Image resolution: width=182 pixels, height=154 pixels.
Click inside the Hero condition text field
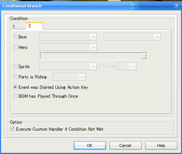90,56
